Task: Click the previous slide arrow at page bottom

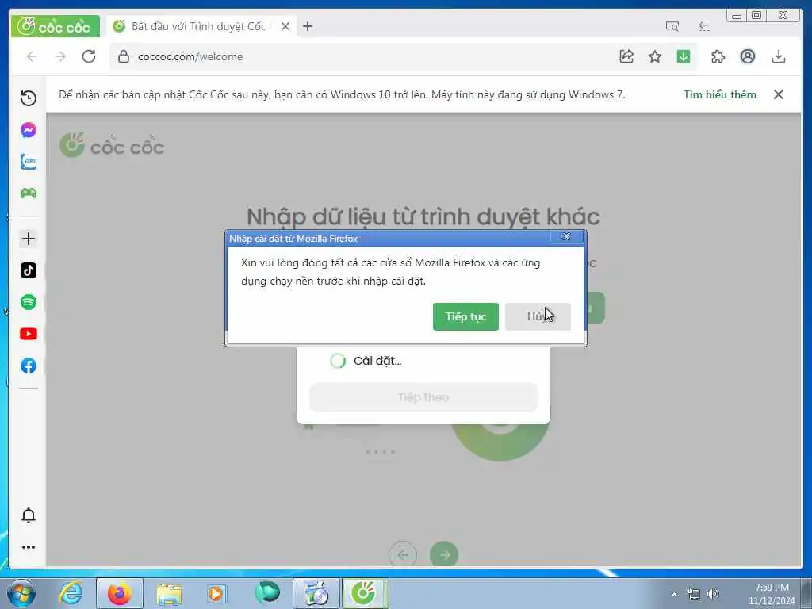Action: point(402,554)
